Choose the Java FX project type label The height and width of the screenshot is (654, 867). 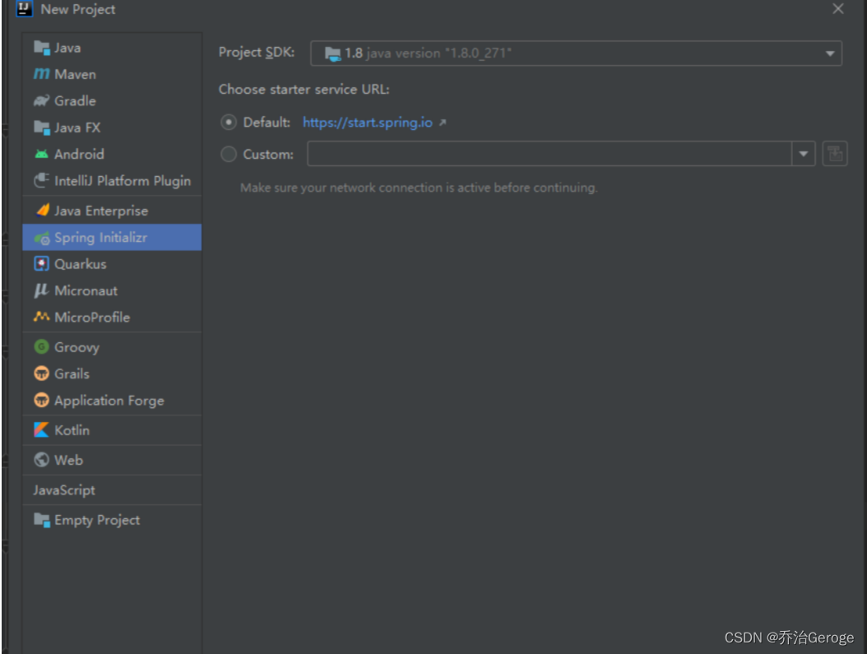77,128
